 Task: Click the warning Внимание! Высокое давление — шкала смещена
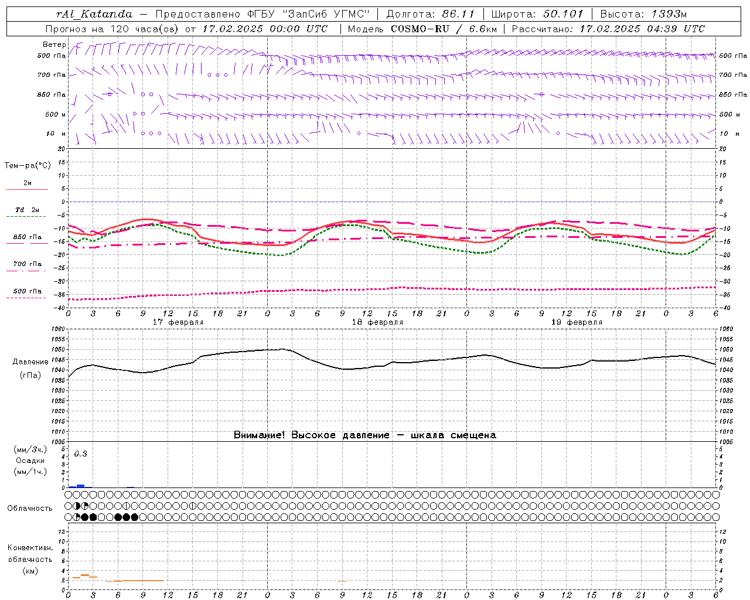(x=365, y=435)
